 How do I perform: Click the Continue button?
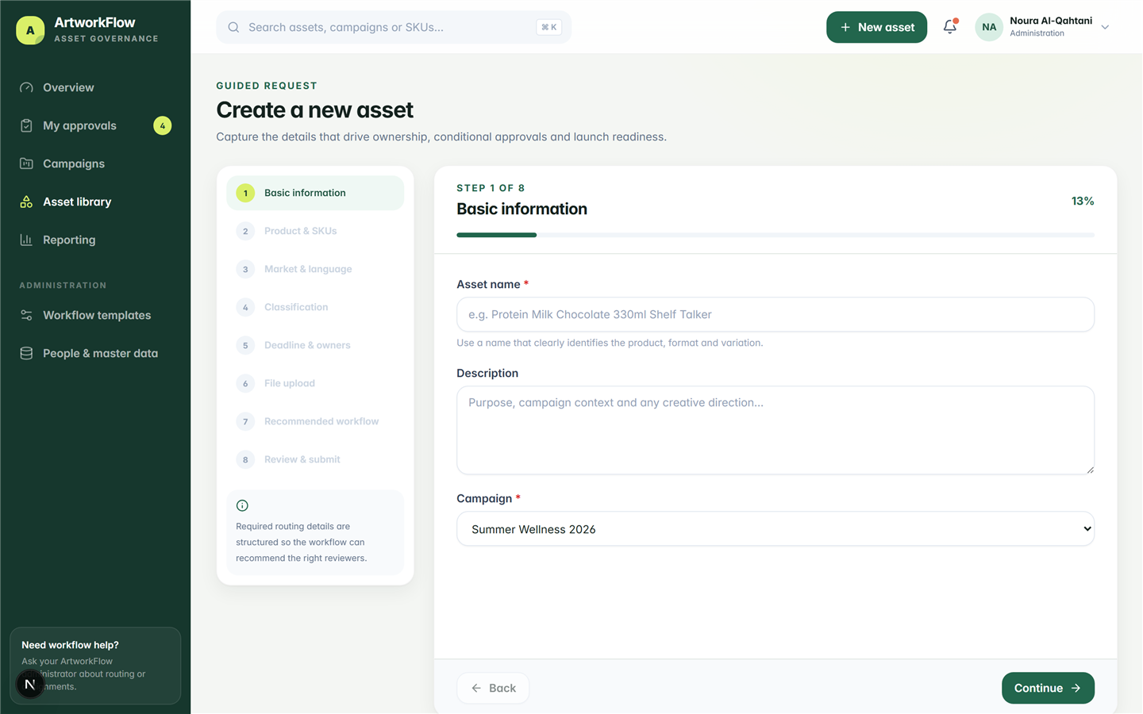point(1048,688)
